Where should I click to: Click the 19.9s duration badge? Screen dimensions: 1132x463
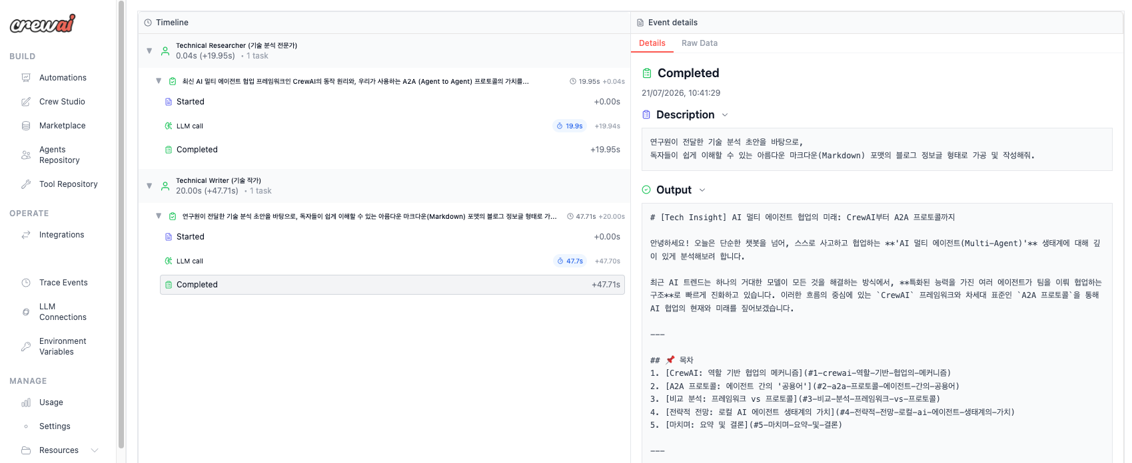[x=570, y=126]
